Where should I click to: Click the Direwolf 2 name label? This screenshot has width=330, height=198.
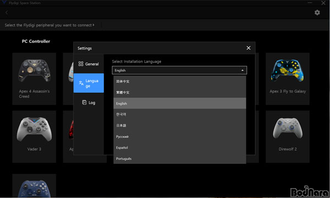pos(288,149)
